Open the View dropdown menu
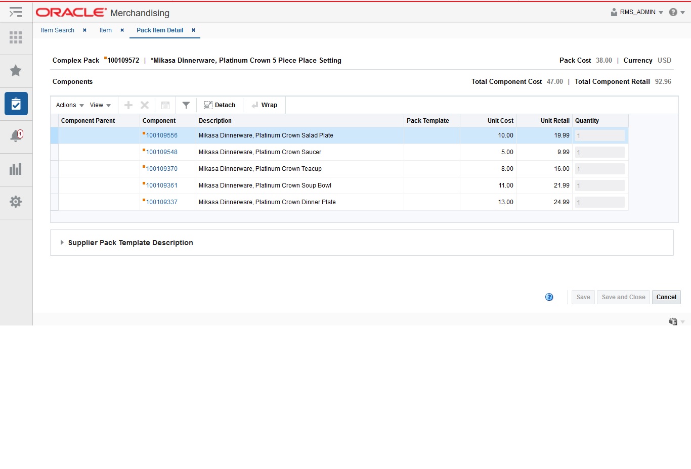The width and height of the screenshot is (691, 469). (100, 105)
